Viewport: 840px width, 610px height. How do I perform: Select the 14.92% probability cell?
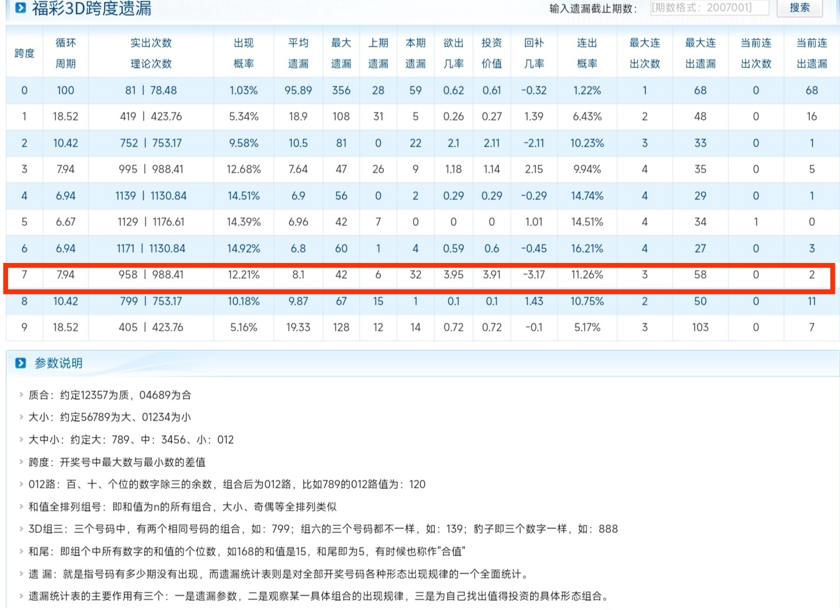click(x=244, y=249)
